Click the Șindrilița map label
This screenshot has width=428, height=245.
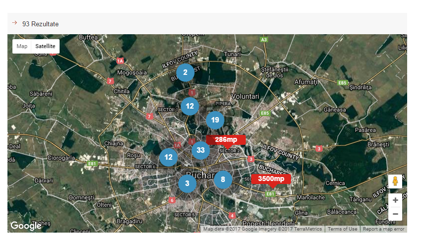click(360, 87)
